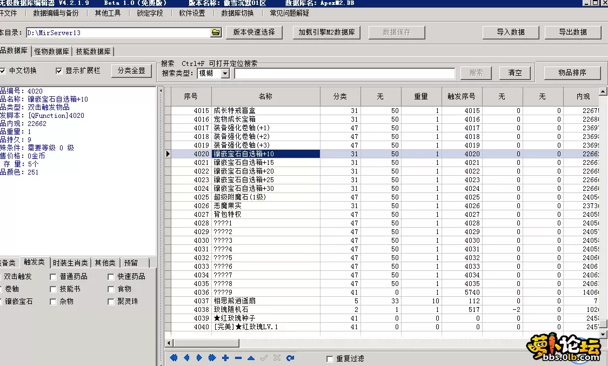Screen dimensions: 608x366
Task: Select the 触发类 category tab
Action: point(34,262)
